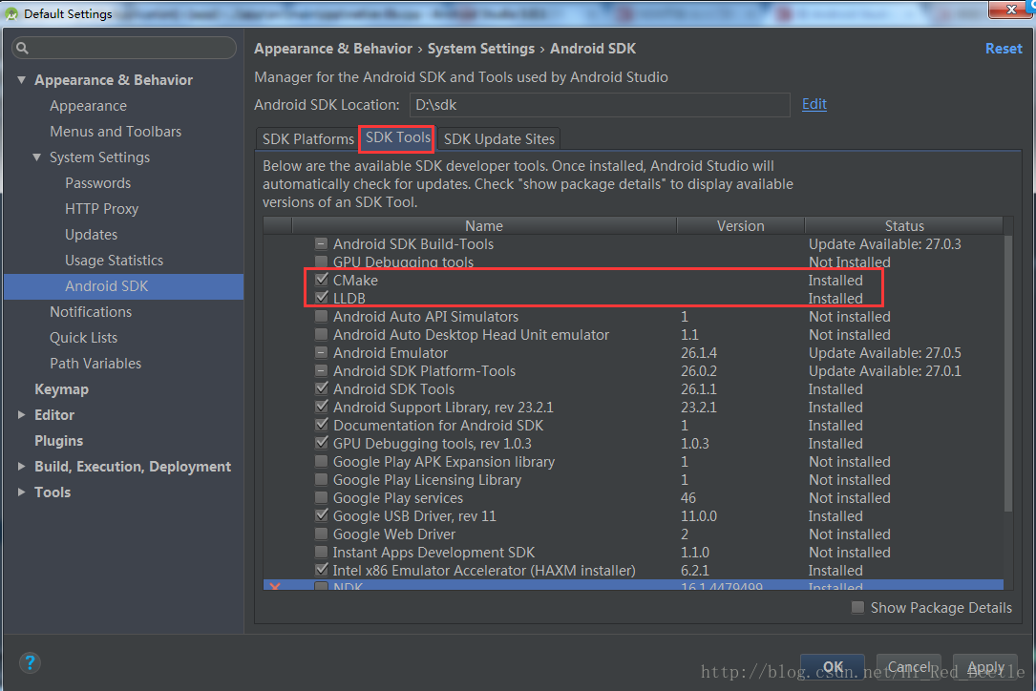Check Google Play services
Image resolution: width=1036 pixels, height=691 pixels.
pyautogui.click(x=321, y=497)
